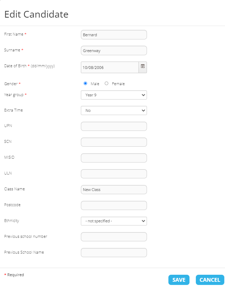This screenshot has width=225, height=286.
Task: Focus the MISID text field
Action: click(114, 158)
